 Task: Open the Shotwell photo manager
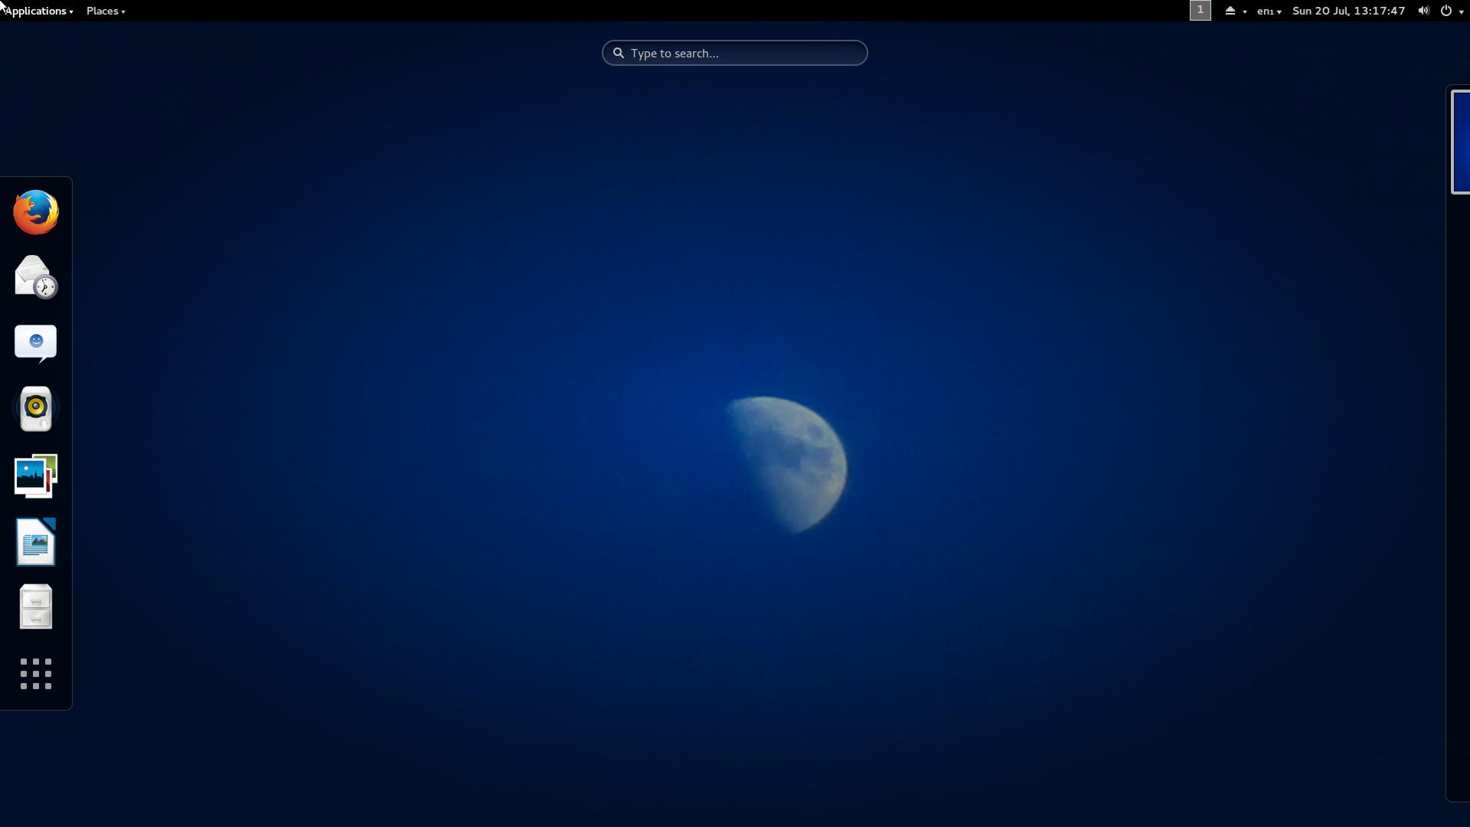click(36, 476)
